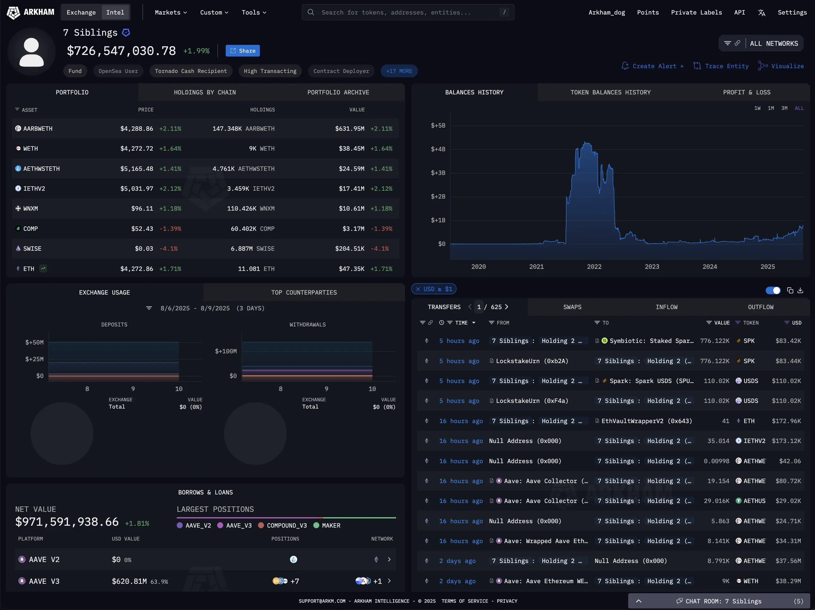Open the PORTFOLIO ARCHIVE tab

[338, 92]
